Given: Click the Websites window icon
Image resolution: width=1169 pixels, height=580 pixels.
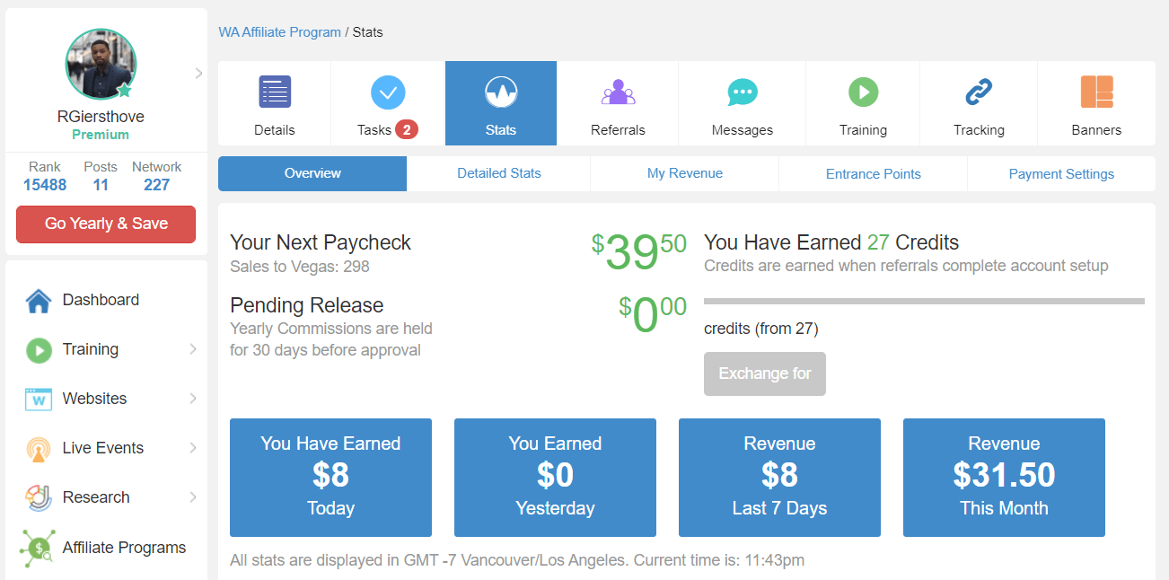Looking at the screenshot, I should pyautogui.click(x=39, y=400).
